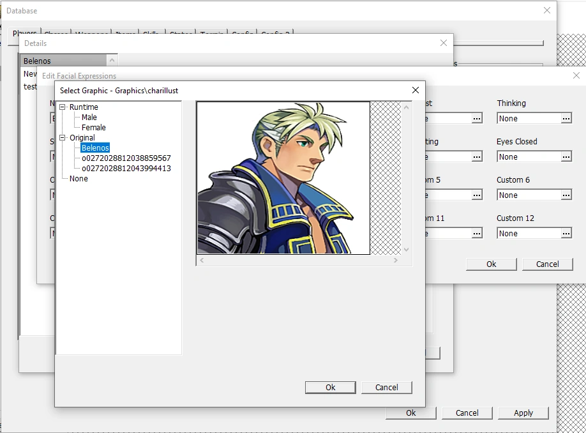Click the Custom 12 None field

tap(529, 234)
